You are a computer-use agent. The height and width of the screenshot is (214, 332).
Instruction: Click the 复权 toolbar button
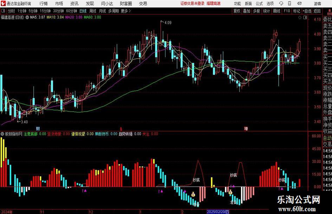pos(237,11)
